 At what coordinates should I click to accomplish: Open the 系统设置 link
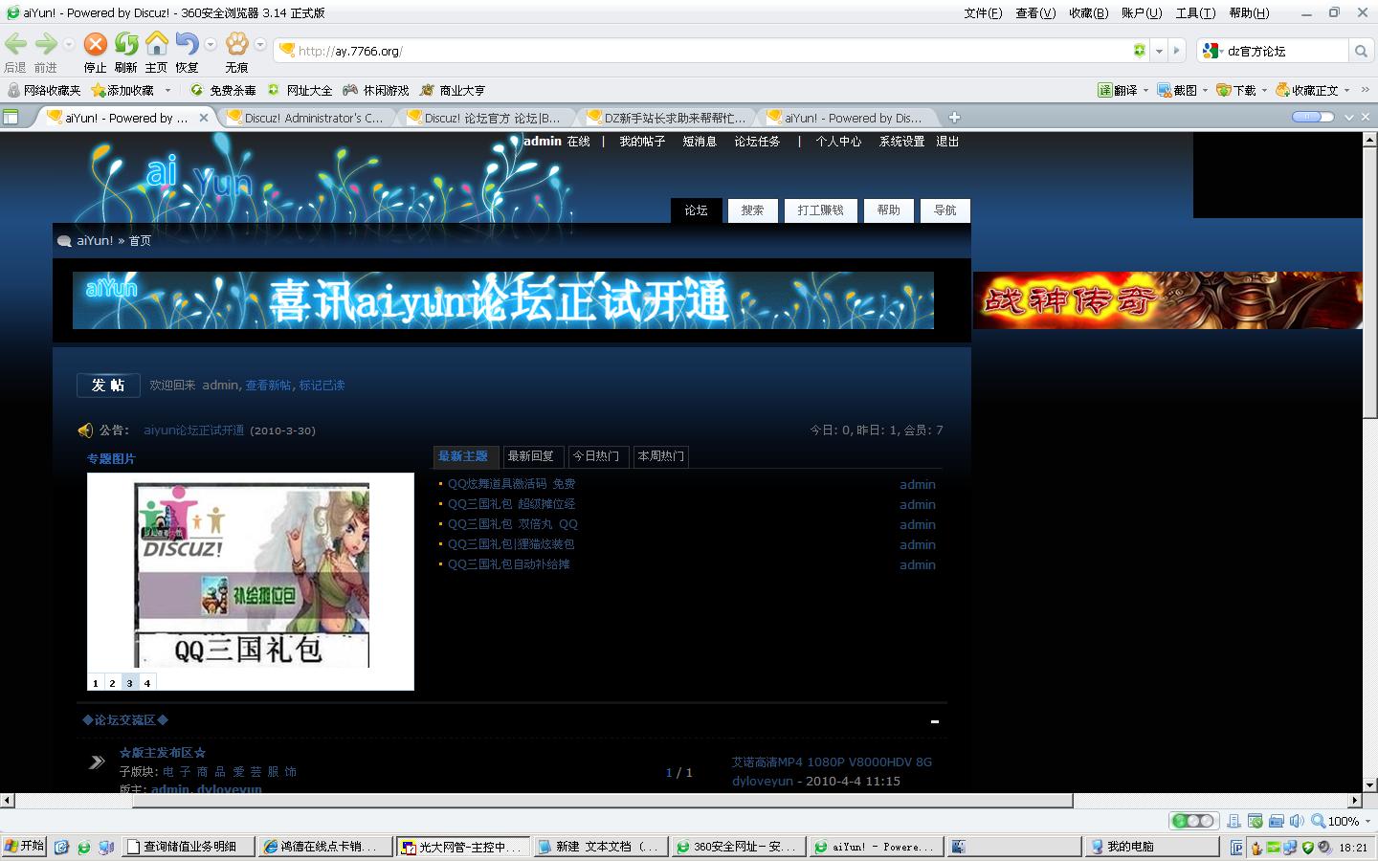[x=901, y=142]
